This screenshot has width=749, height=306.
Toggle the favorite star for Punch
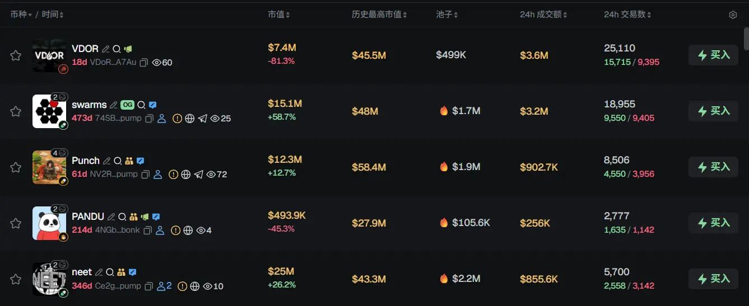coord(16,167)
